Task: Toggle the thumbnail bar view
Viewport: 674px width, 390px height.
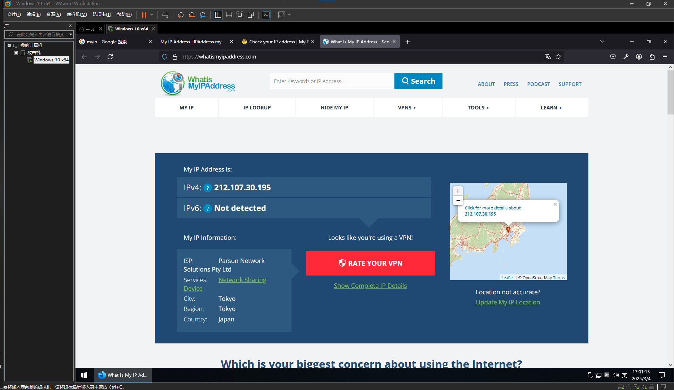Action: coord(229,15)
